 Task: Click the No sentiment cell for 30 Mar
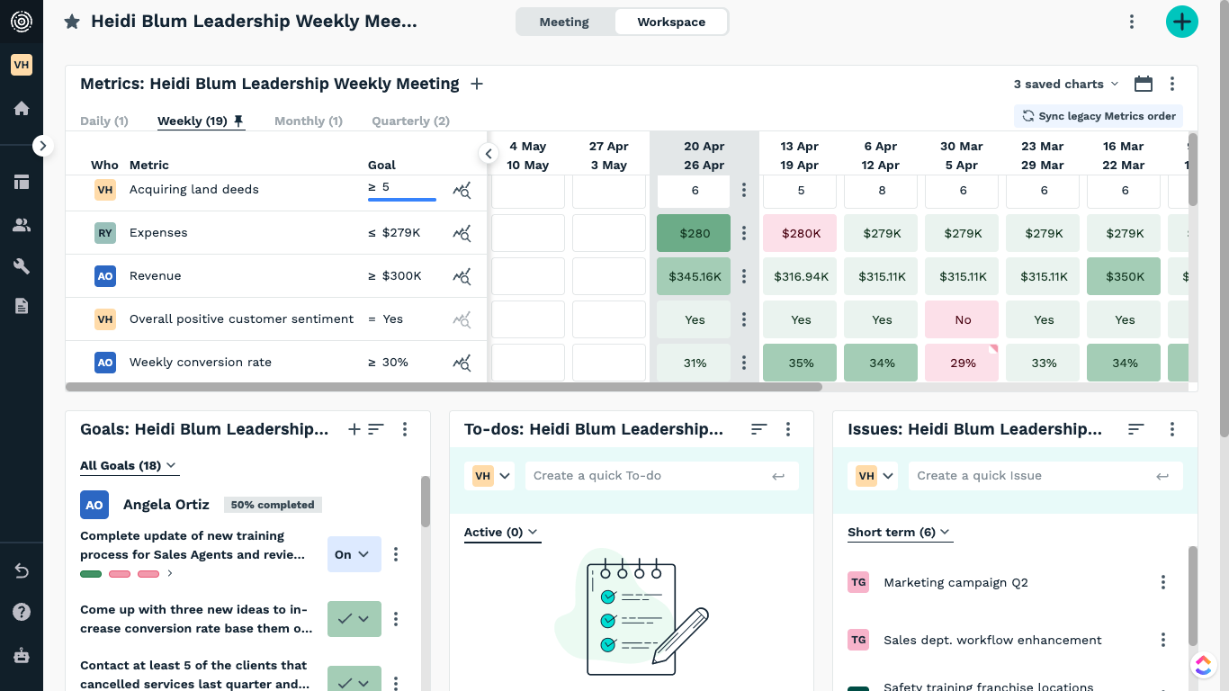click(x=963, y=319)
